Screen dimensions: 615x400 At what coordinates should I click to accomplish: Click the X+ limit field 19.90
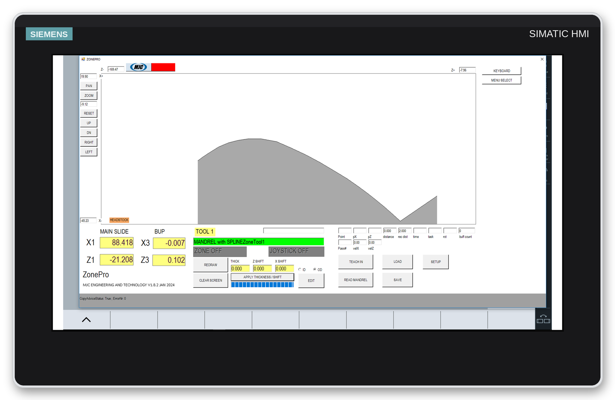[x=88, y=76]
